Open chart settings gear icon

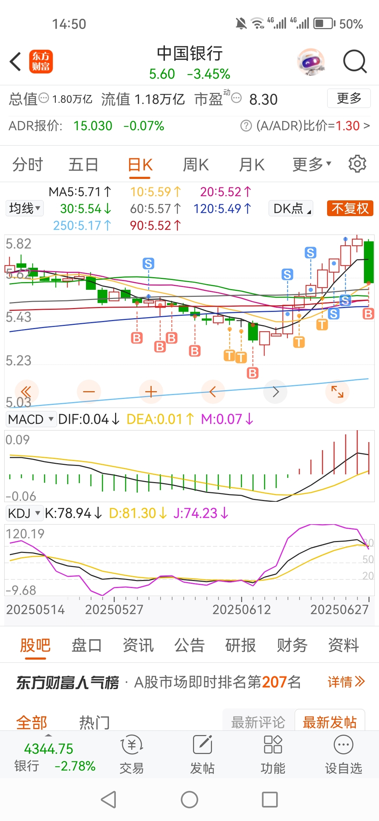(357, 164)
